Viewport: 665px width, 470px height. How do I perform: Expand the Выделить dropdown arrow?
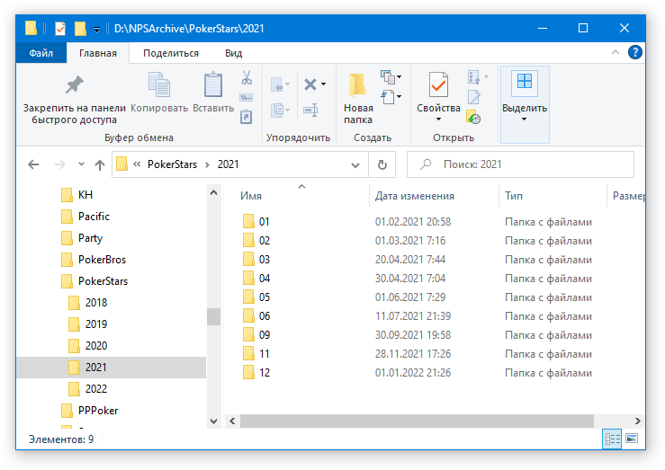pos(525,120)
